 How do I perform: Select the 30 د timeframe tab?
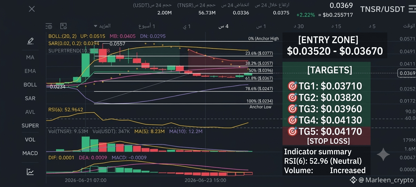pyautogui.click(x=299, y=26)
